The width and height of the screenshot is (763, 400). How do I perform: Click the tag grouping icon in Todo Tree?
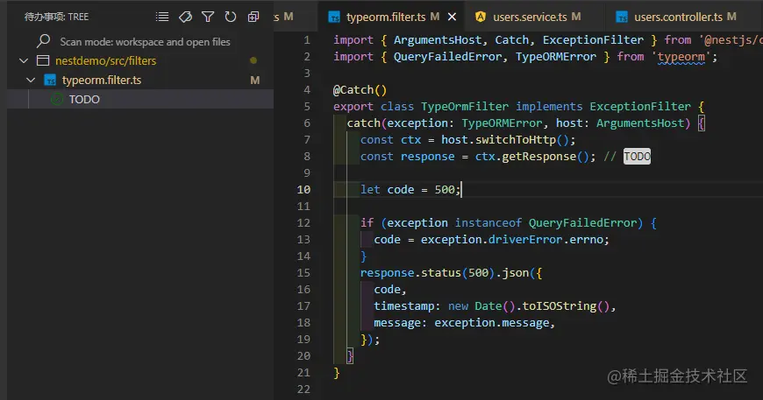pyautogui.click(x=185, y=17)
